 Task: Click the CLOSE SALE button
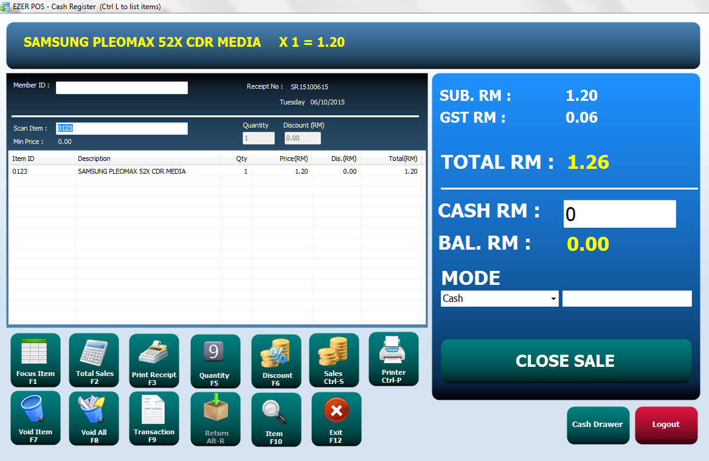point(566,361)
